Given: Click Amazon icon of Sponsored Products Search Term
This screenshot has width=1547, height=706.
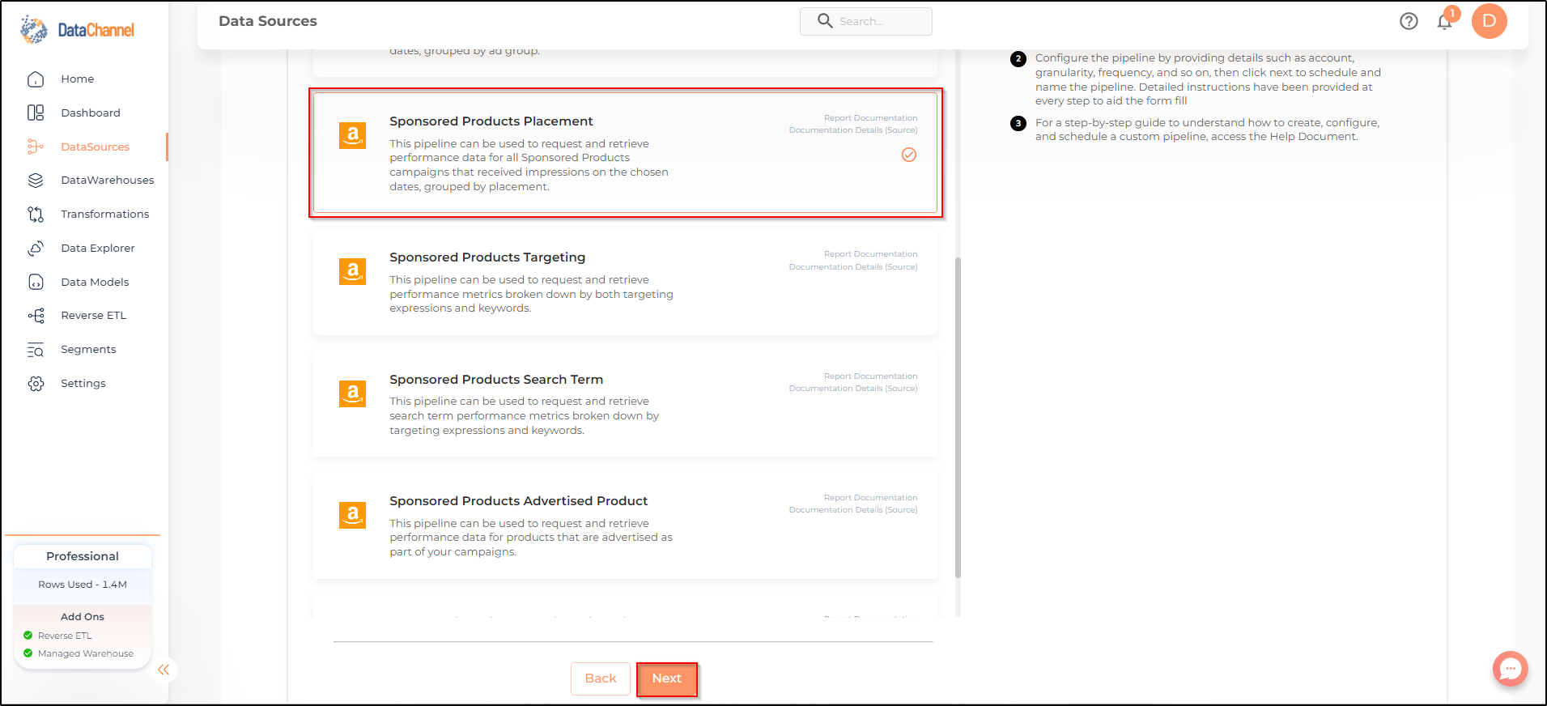Looking at the screenshot, I should (352, 394).
